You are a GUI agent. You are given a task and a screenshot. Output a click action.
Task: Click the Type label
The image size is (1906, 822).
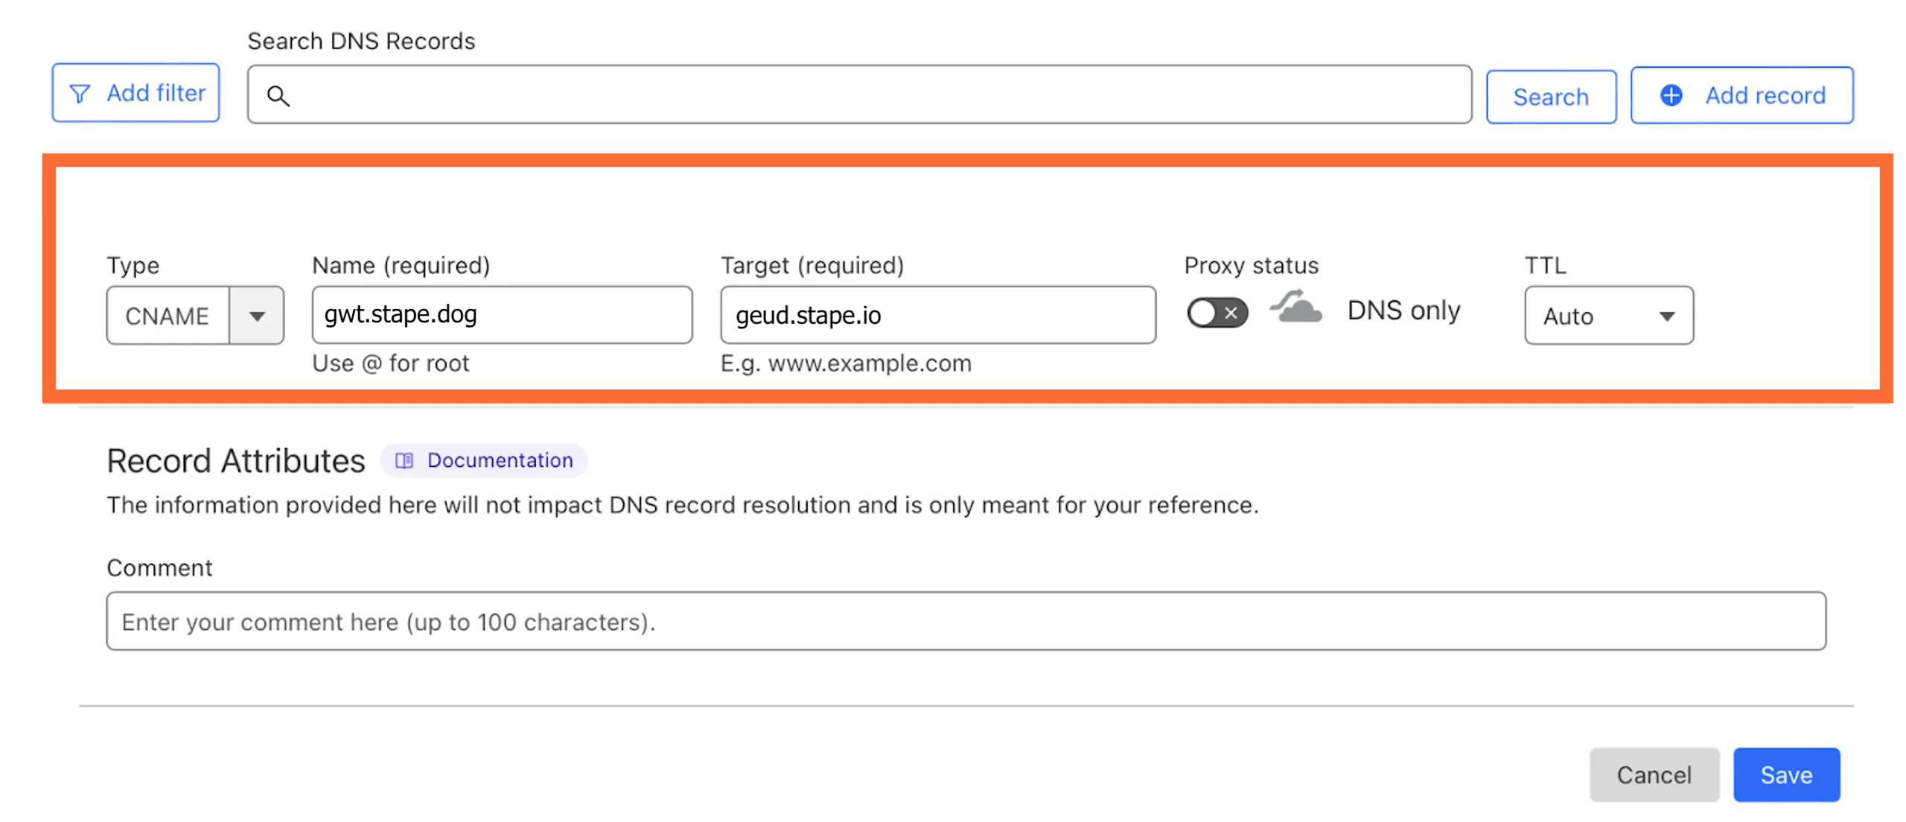133,266
